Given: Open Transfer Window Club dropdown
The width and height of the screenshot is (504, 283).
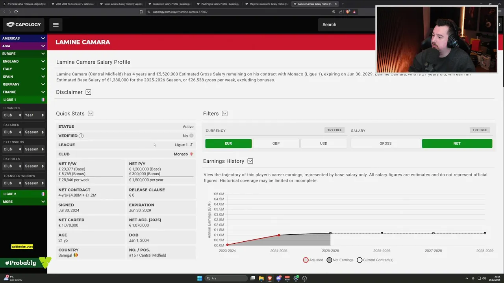Looking at the screenshot, I should (x=12, y=183).
